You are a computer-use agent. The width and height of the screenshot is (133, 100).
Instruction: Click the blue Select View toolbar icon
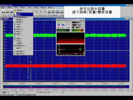[57, 11]
